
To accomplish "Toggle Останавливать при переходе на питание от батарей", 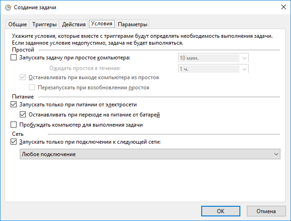I will click(x=23, y=115).
